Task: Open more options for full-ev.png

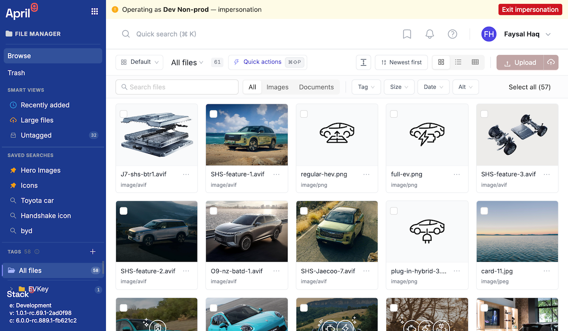Action: coord(457,174)
